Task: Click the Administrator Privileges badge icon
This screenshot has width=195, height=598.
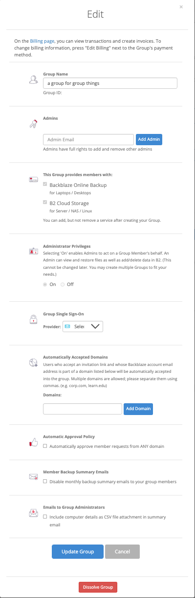Action: [33, 251]
